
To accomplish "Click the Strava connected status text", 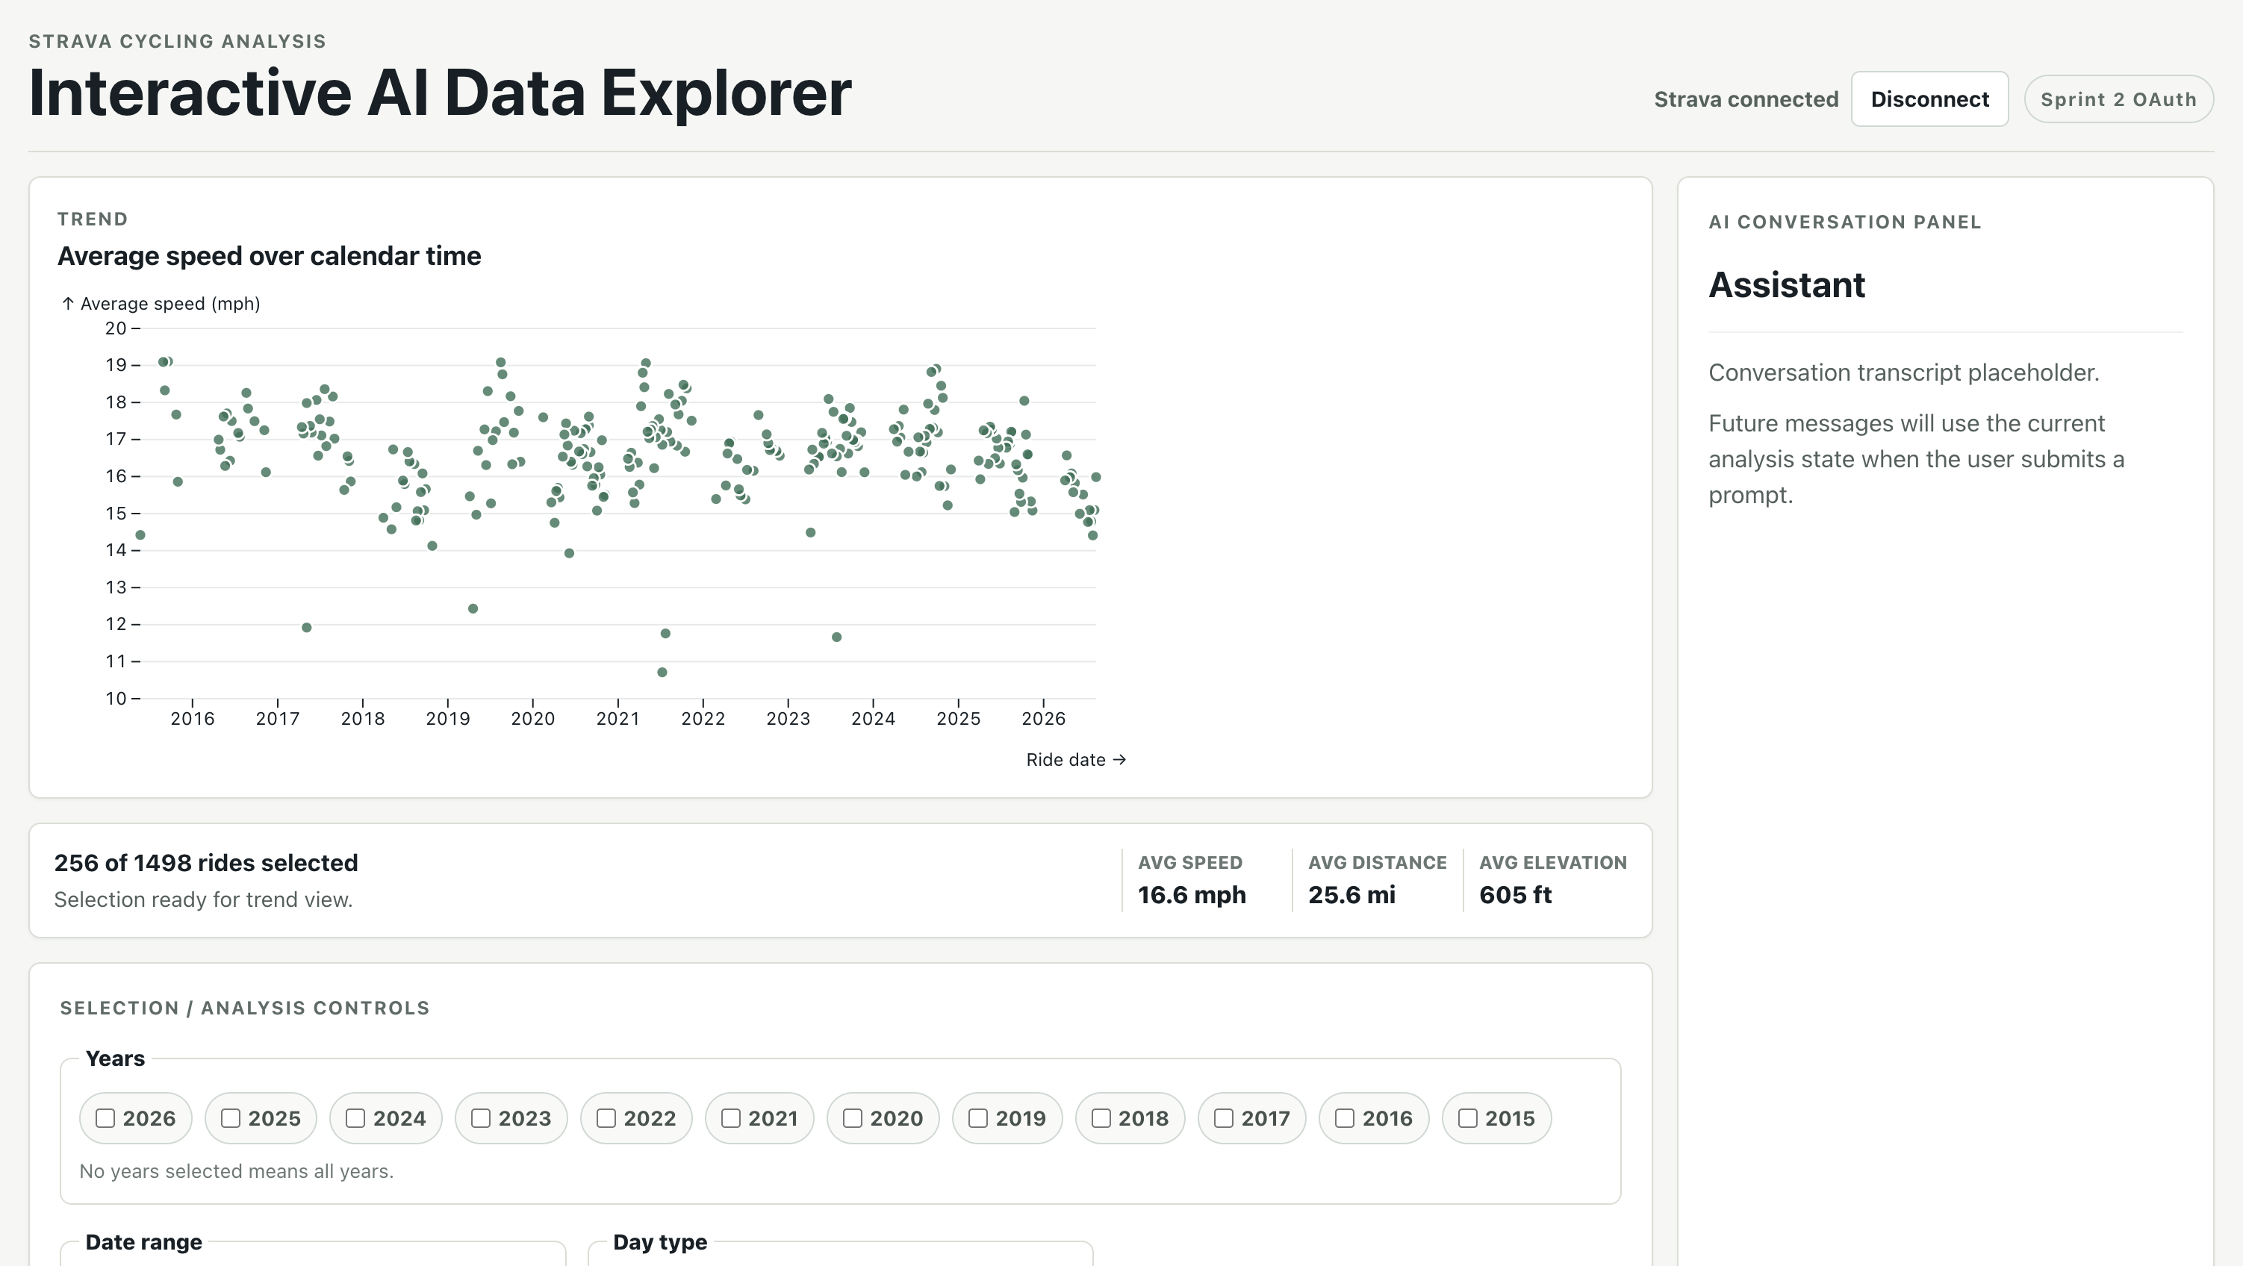I will 1746,99.
